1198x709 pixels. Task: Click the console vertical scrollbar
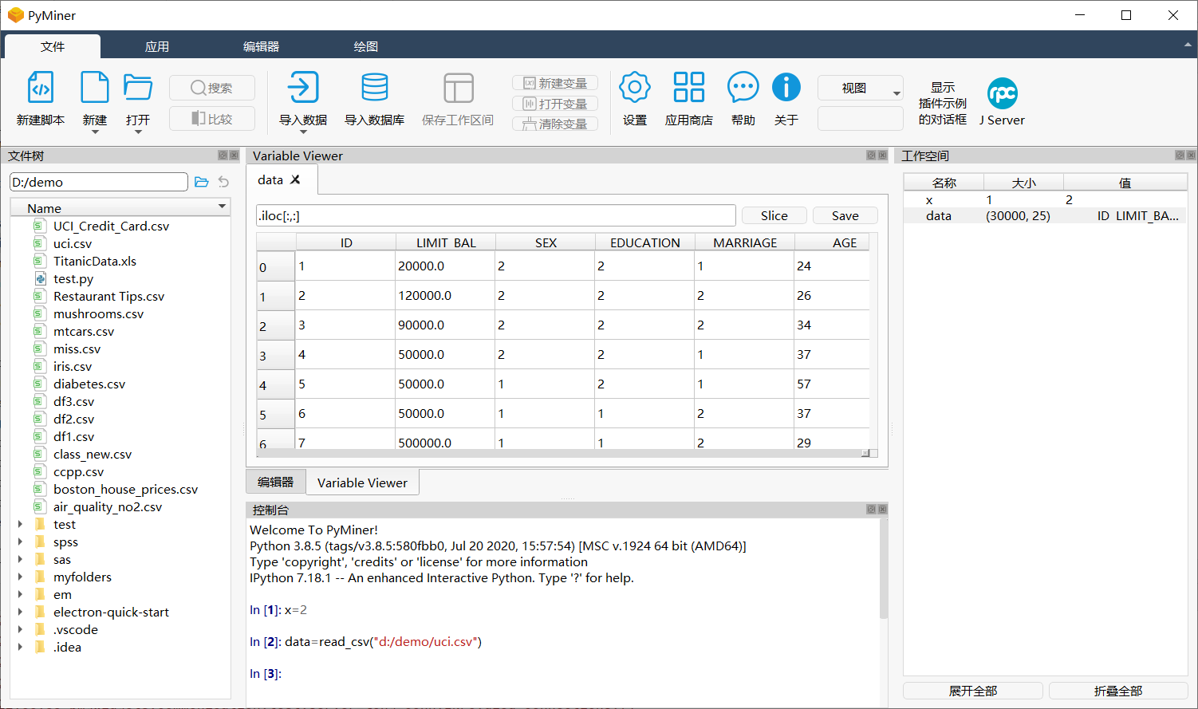click(884, 568)
